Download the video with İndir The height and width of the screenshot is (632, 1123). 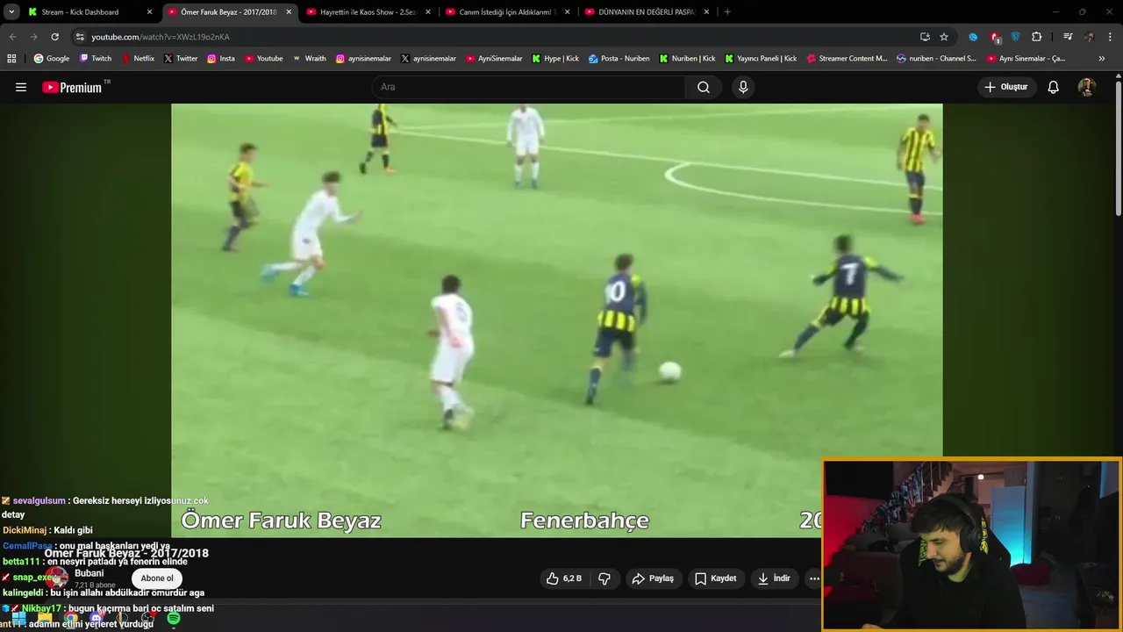pyautogui.click(x=774, y=578)
